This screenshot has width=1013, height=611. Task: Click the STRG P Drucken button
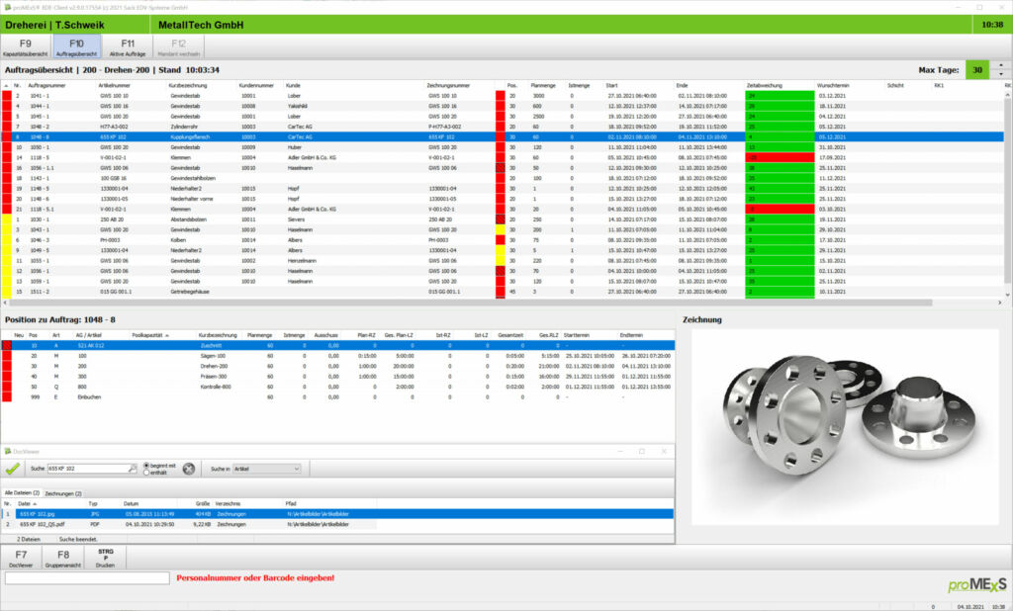click(107, 559)
